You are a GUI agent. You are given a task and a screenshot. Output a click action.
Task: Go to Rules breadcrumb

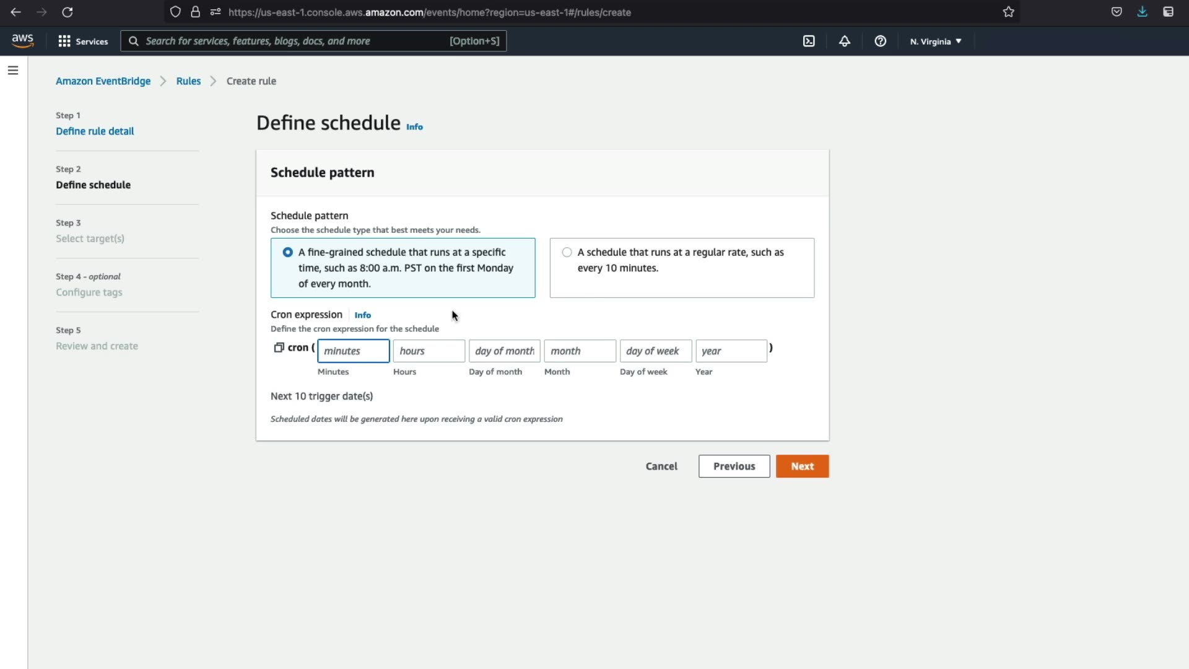click(x=188, y=81)
